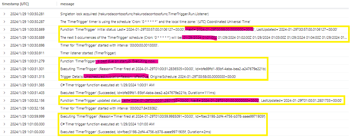Expand the 'Trigger Details' log row chevron

pos(4,77)
